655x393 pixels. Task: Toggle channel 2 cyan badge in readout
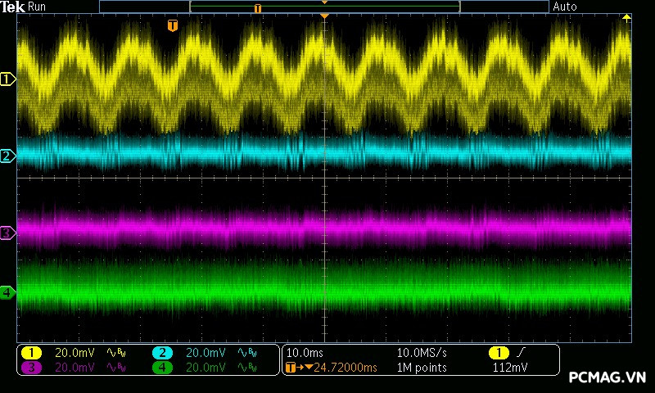[x=162, y=352]
